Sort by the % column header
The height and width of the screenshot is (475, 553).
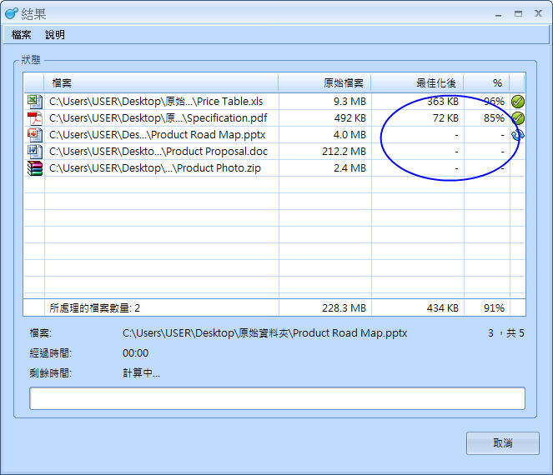486,82
